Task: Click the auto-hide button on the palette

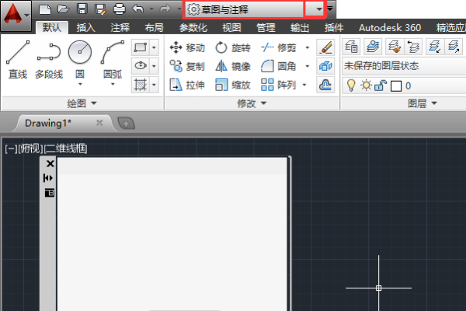Action: click(x=50, y=178)
